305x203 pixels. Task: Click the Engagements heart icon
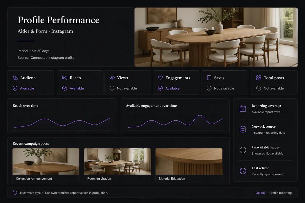point(160,78)
